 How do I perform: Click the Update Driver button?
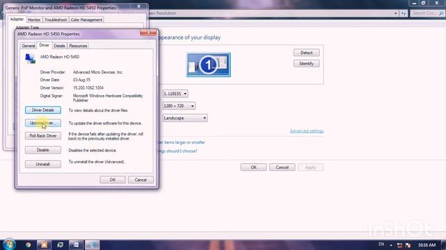point(43,123)
